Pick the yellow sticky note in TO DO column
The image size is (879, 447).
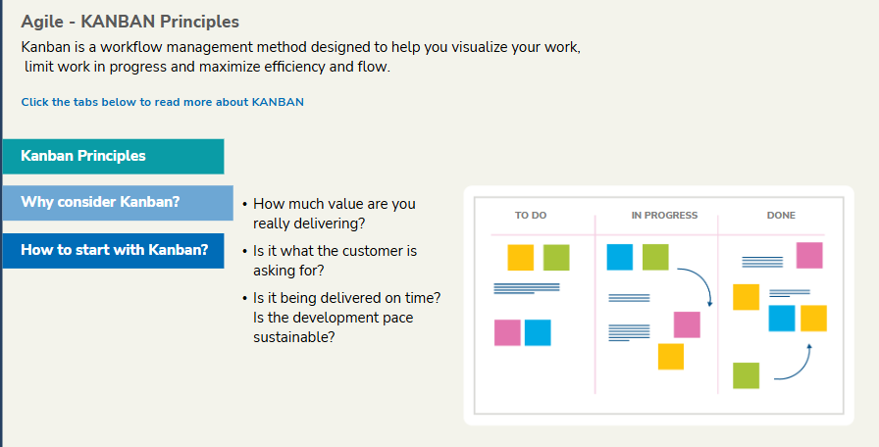521,258
